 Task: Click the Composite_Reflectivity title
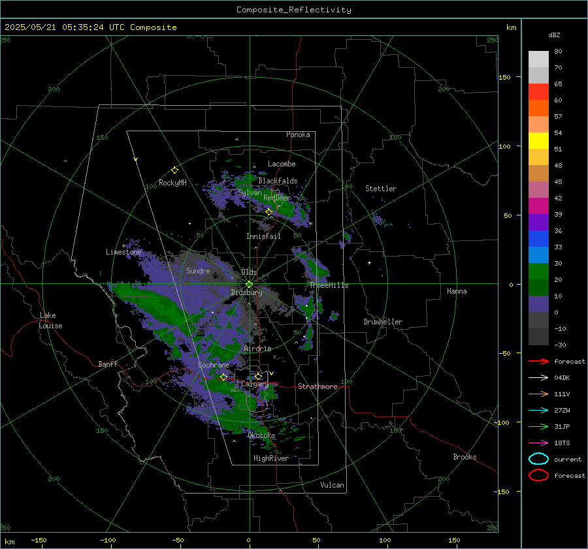pos(293,10)
